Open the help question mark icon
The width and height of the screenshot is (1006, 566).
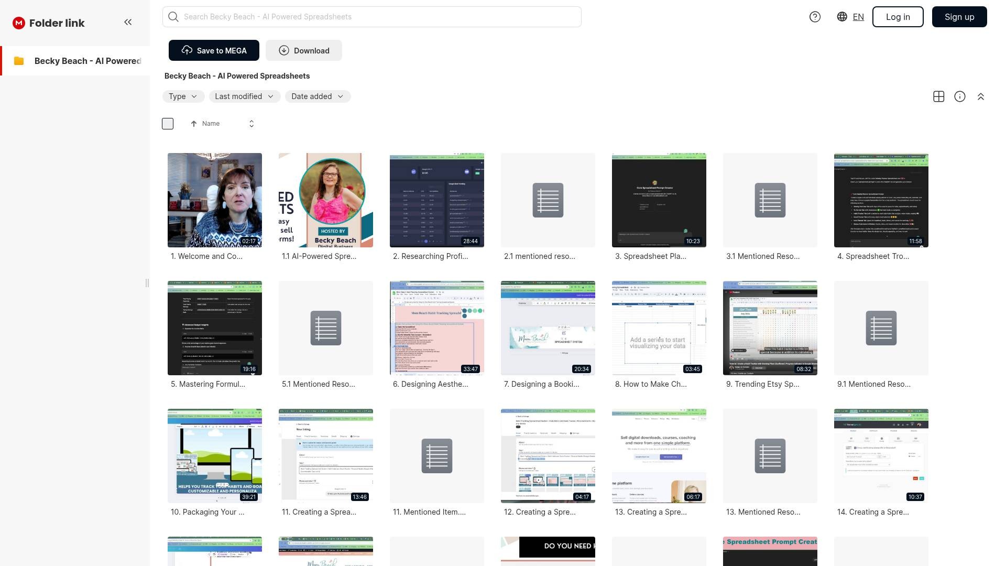tap(815, 17)
